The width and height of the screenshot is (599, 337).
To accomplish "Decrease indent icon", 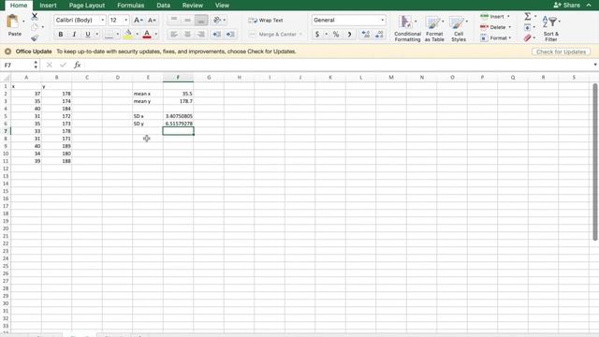I will pos(216,35).
